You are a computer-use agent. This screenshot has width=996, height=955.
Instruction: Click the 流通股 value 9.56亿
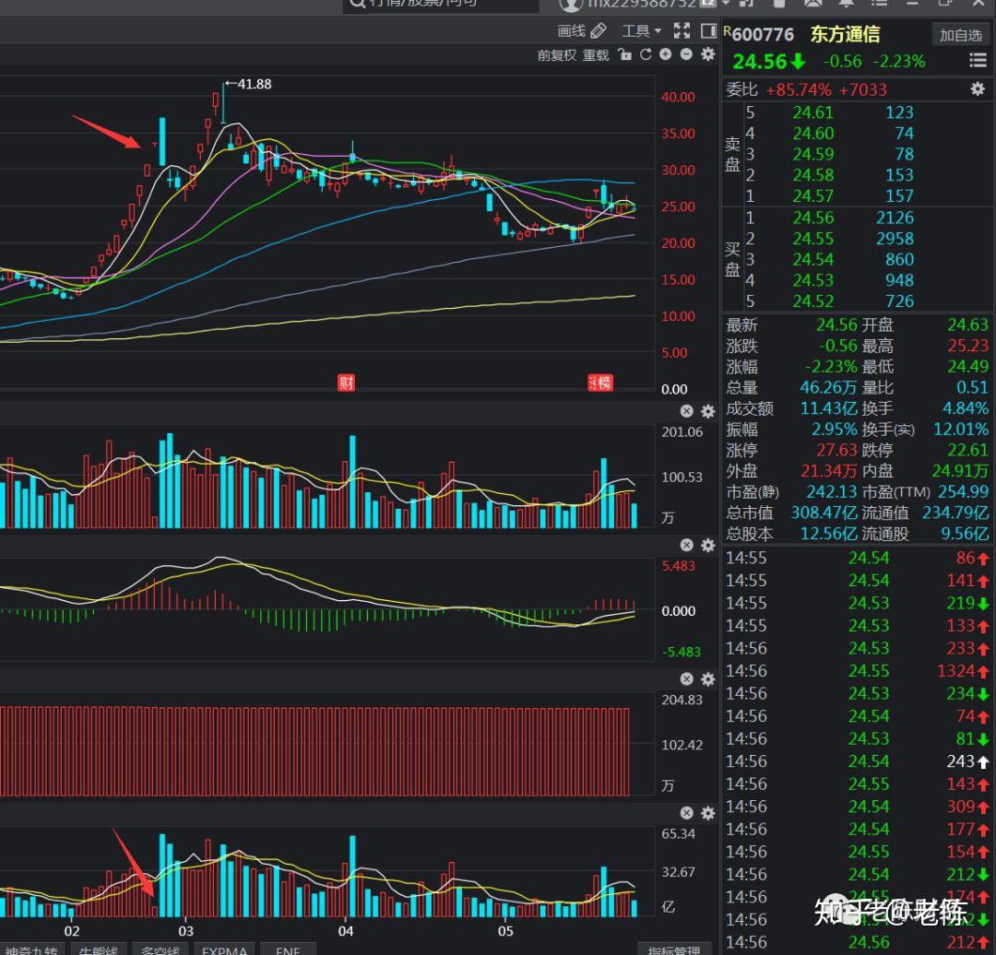965,534
